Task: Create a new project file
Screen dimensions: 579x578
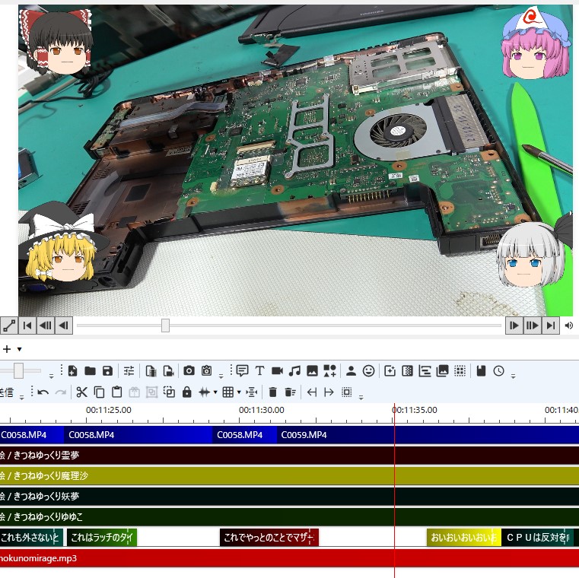Action: 73,370
